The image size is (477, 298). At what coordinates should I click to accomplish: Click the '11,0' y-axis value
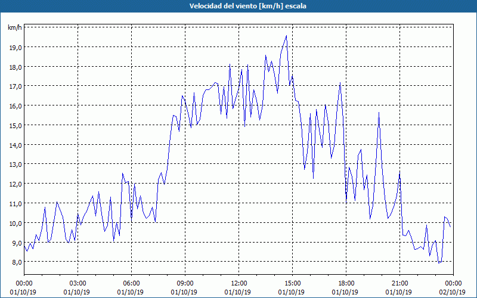tap(16, 204)
